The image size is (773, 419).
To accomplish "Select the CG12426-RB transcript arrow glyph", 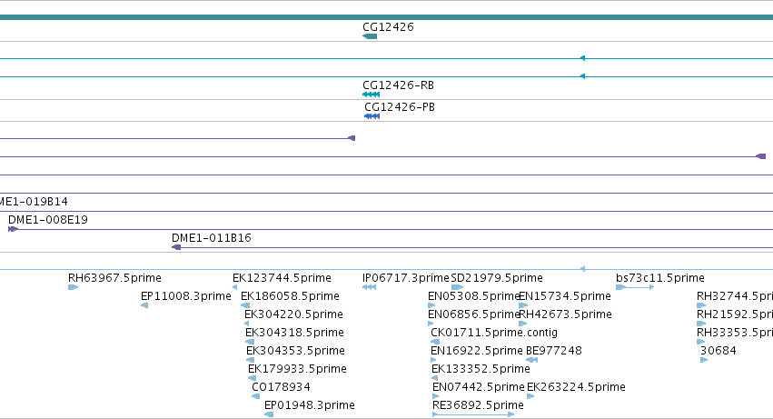I will tap(372, 95).
